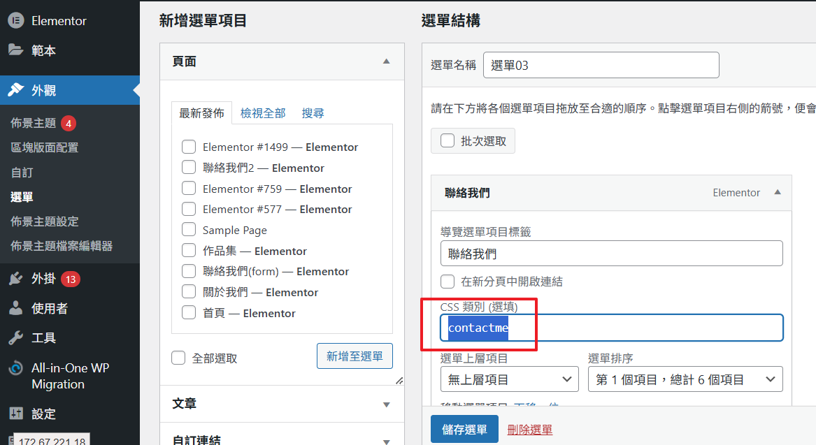The height and width of the screenshot is (445, 816).
Task: Open the 選單排序 dropdown
Action: pyautogui.click(x=685, y=380)
